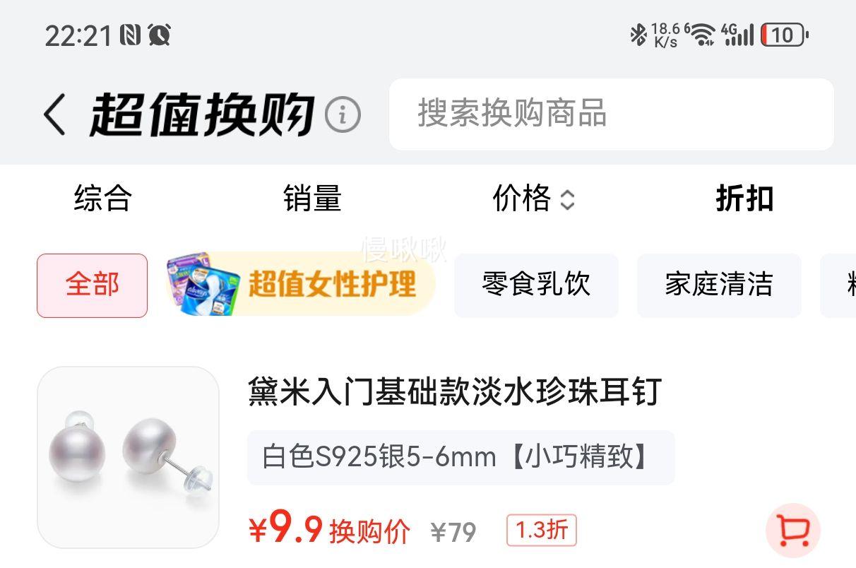Viewport: 856px width, 568px height.
Task: Tap the battery indicator icon
Action: click(x=785, y=35)
